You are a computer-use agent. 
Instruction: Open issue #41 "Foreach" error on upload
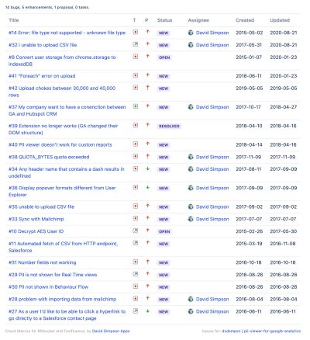click(42, 76)
